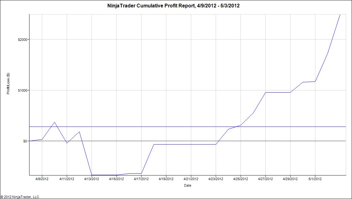Click the '© 2012 NinjaTrader, LLC' copyright text
The image size is (352, 199).
pos(20,197)
